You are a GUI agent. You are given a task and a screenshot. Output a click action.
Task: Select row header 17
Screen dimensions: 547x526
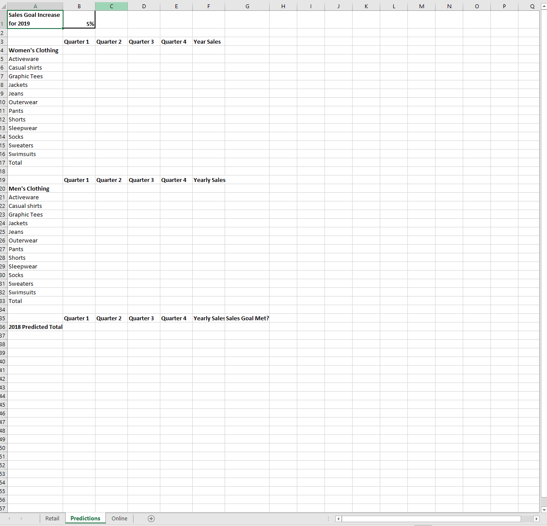click(3, 163)
